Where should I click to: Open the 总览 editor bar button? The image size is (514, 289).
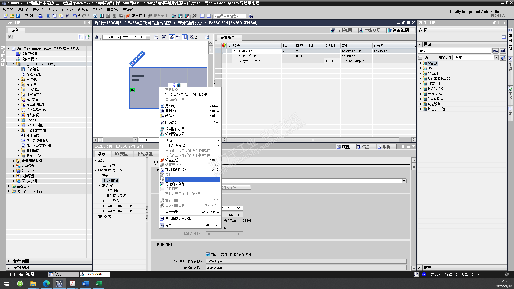[x=63, y=274]
